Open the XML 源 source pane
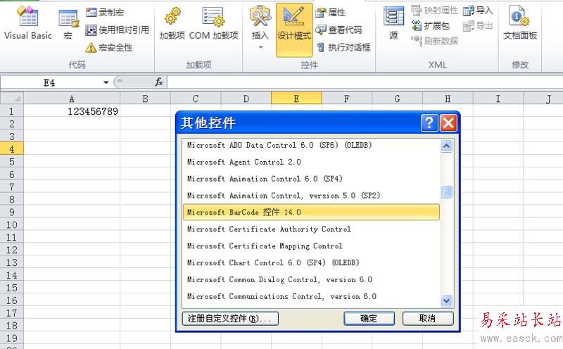Viewport: 563px width, 349px height. (393, 23)
